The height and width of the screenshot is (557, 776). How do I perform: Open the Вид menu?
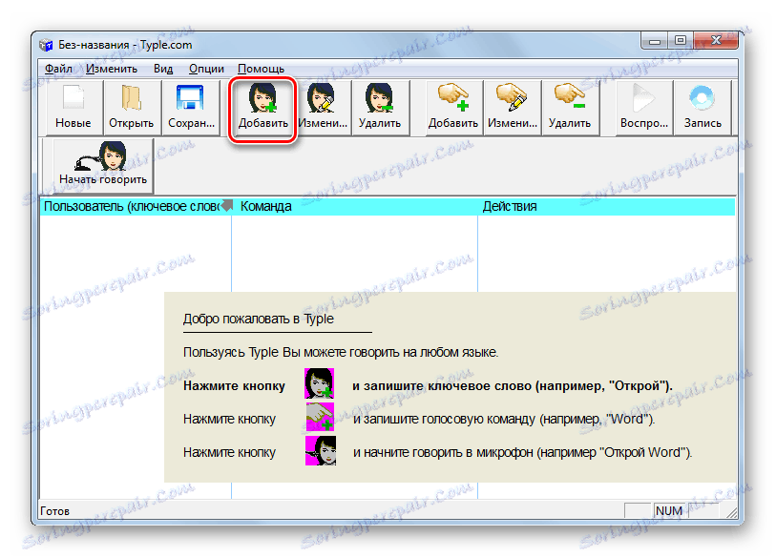coord(163,69)
